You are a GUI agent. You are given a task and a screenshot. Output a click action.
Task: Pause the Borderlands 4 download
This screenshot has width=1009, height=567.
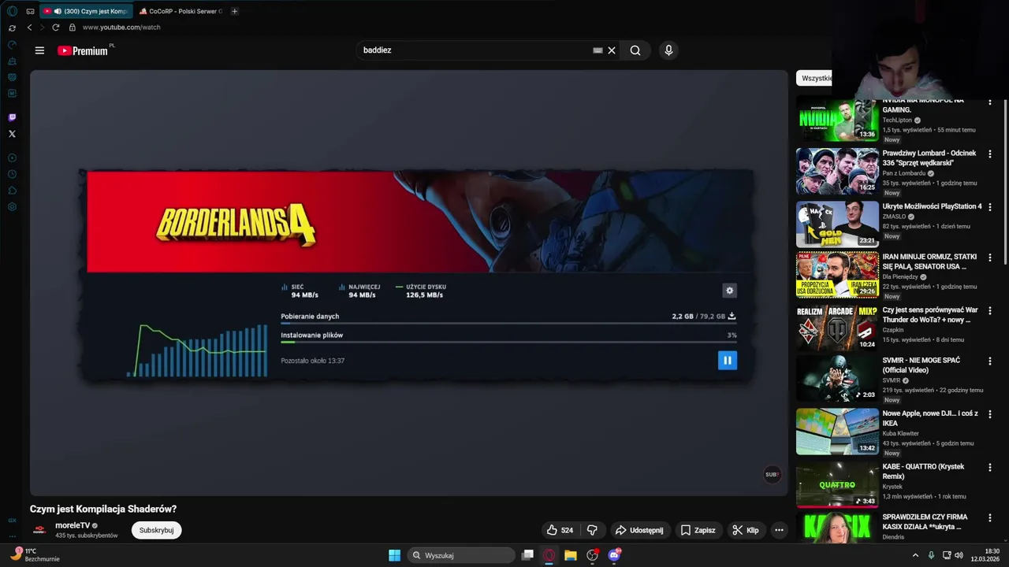[727, 361]
